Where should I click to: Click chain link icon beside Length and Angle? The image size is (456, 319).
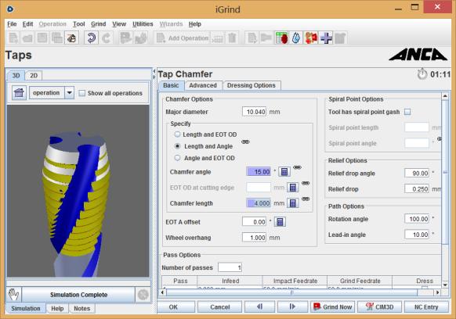245,142
